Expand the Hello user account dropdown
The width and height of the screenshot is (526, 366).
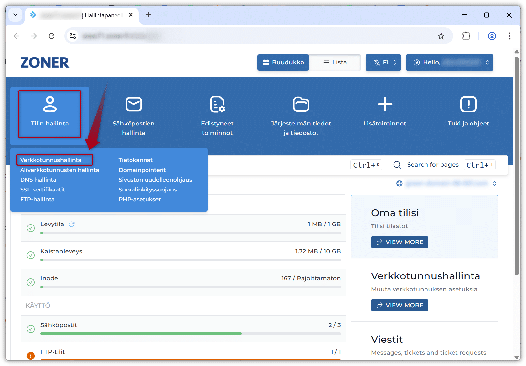449,62
